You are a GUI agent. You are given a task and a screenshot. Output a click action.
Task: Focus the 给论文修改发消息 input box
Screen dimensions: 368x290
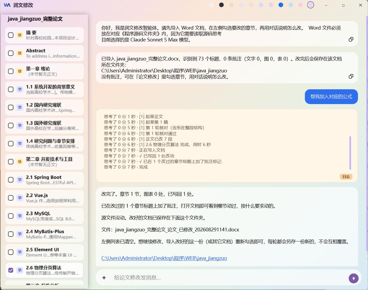point(229,278)
